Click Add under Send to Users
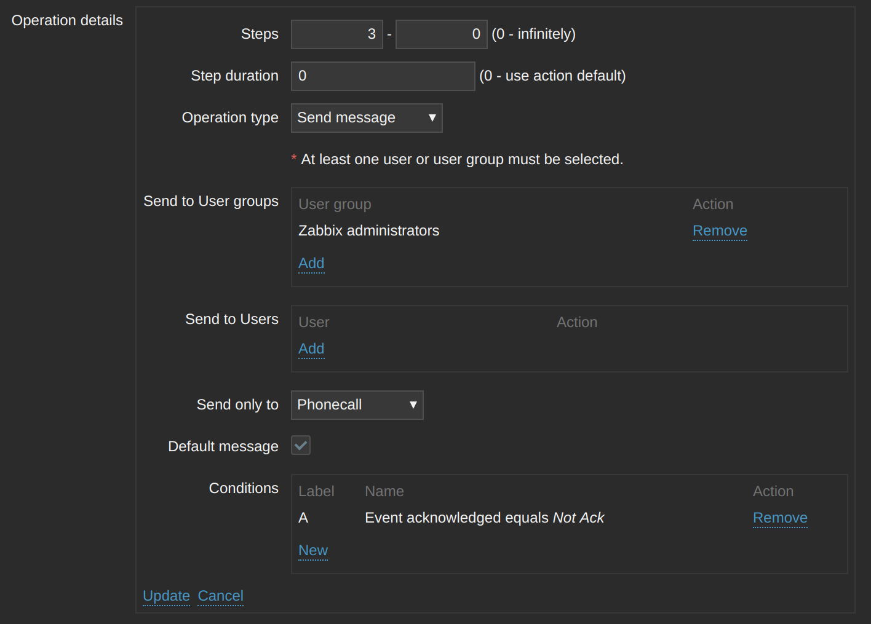This screenshot has height=624, width=871. [x=311, y=349]
